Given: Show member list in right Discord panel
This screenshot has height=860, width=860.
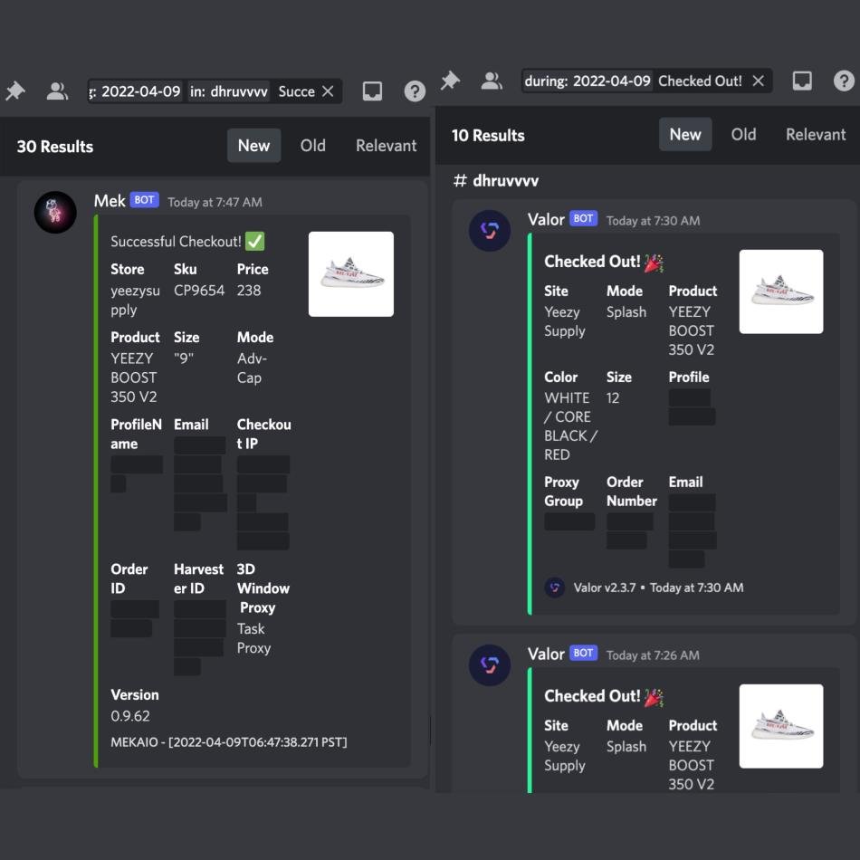Looking at the screenshot, I should (x=492, y=81).
